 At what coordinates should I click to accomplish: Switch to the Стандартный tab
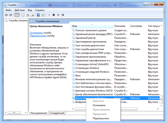[x=57, y=113]
